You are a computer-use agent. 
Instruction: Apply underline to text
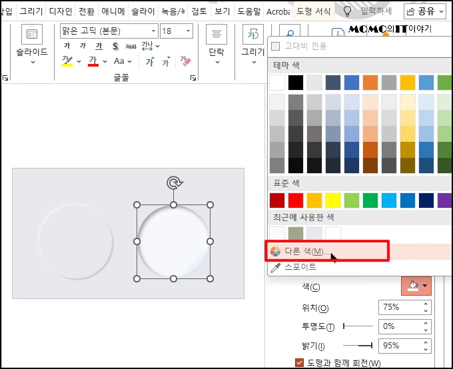99,46
